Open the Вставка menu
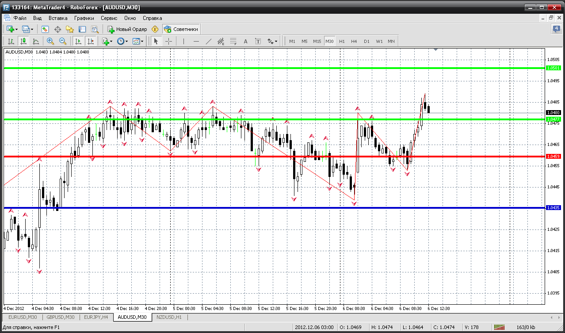Screen dimensions: 565x333 pyautogui.click(x=58, y=18)
